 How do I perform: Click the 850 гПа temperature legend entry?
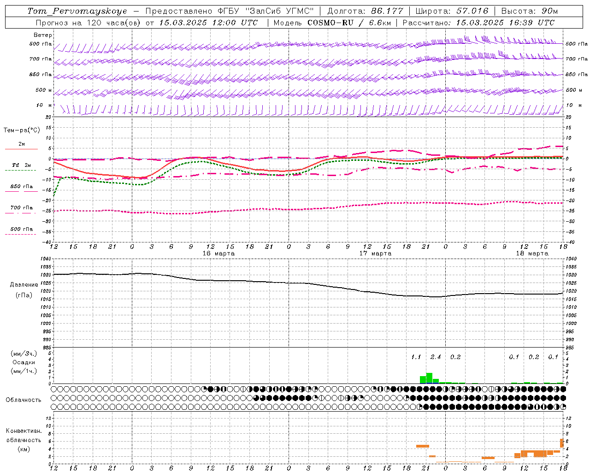pos(21,187)
